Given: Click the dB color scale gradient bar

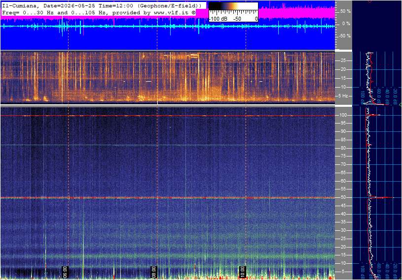Looking at the screenshot, I should point(233,7).
